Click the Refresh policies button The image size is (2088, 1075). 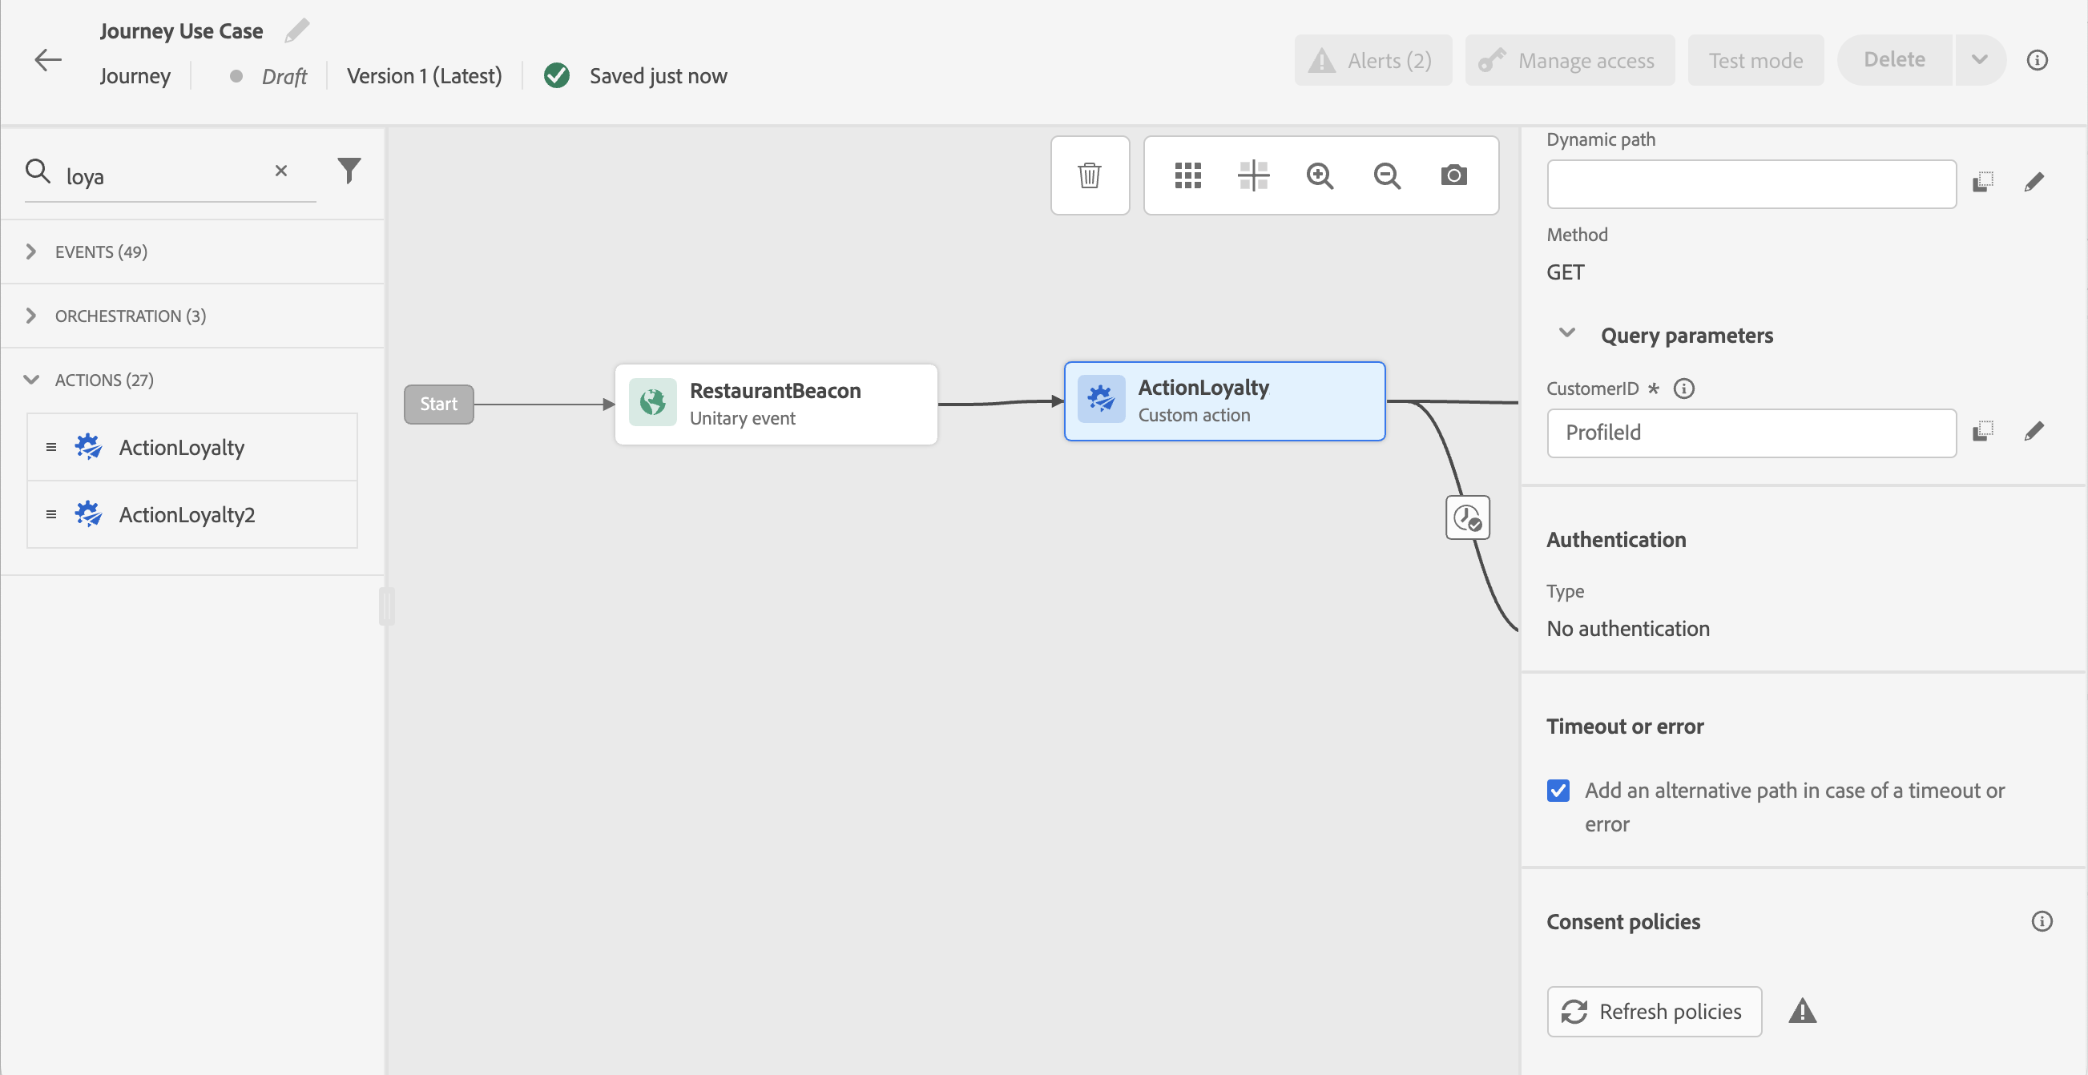click(1654, 1011)
